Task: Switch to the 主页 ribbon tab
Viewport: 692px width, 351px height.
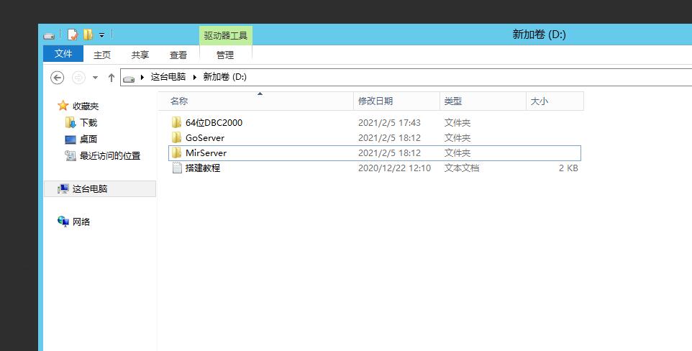Action: pyautogui.click(x=102, y=55)
